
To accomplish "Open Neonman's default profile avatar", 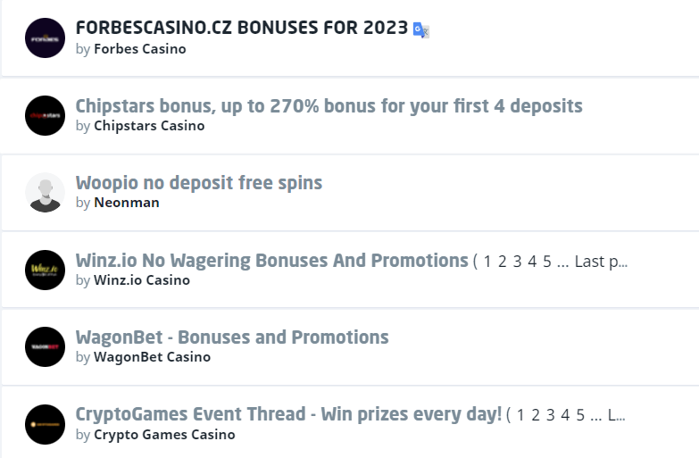I will pyautogui.click(x=45, y=192).
